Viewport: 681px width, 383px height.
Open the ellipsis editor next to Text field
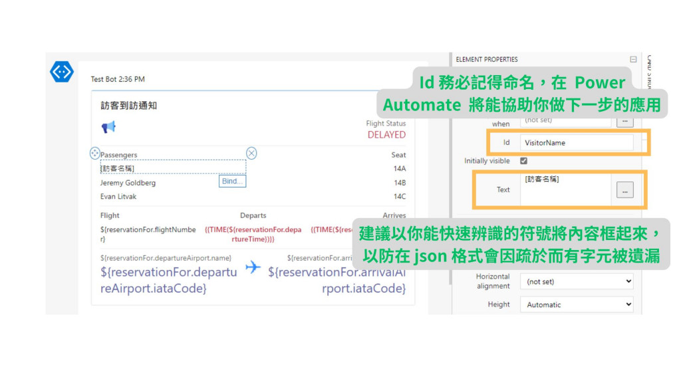tap(625, 190)
